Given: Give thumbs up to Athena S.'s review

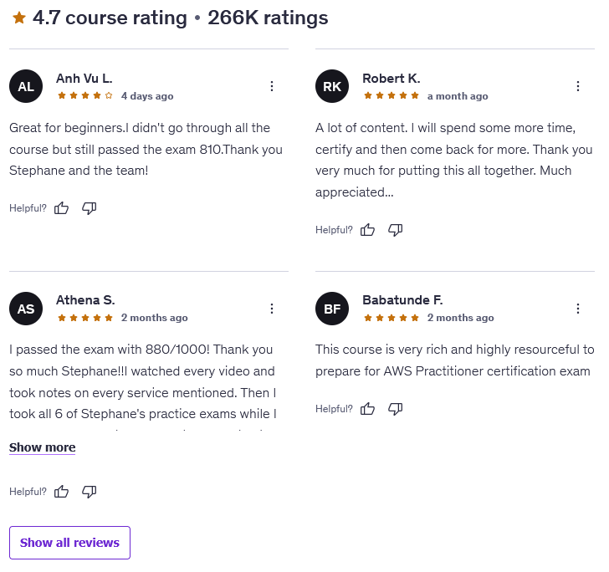Looking at the screenshot, I should 61,492.
